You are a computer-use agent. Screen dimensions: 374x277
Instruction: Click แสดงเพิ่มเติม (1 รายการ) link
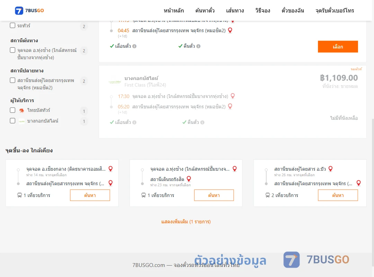click(186, 222)
